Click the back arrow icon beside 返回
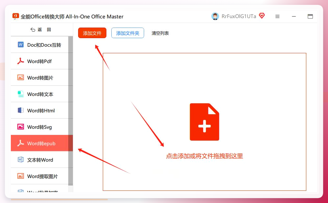Image resolution: width=328 pixels, height=203 pixels. tap(33, 30)
